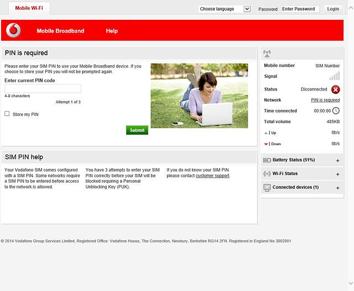Tick the Store my PIN checkbox
The width and height of the screenshot is (354, 291).
click(7, 114)
